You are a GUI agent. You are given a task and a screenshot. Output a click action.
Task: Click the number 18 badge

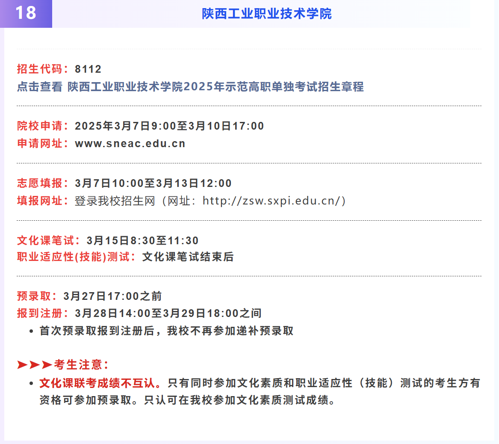pyautogui.click(x=26, y=14)
